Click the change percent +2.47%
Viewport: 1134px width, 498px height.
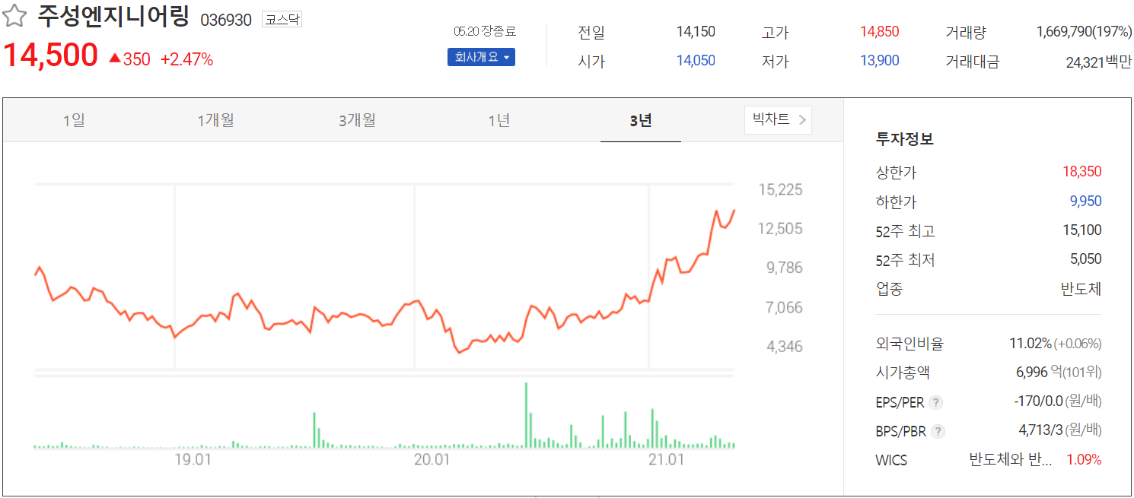[x=186, y=59]
